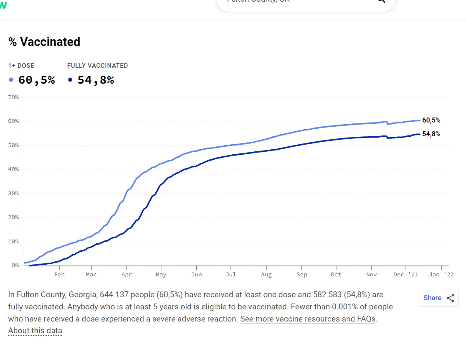Click the green logo at top-left
Viewport: 466px width, 342px height.
(3, 5)
